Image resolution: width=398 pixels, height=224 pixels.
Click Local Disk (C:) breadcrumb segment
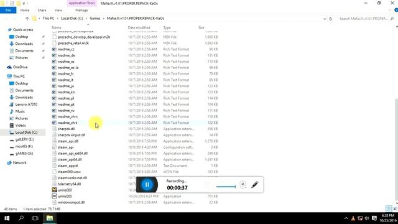[x=72, y=18]
